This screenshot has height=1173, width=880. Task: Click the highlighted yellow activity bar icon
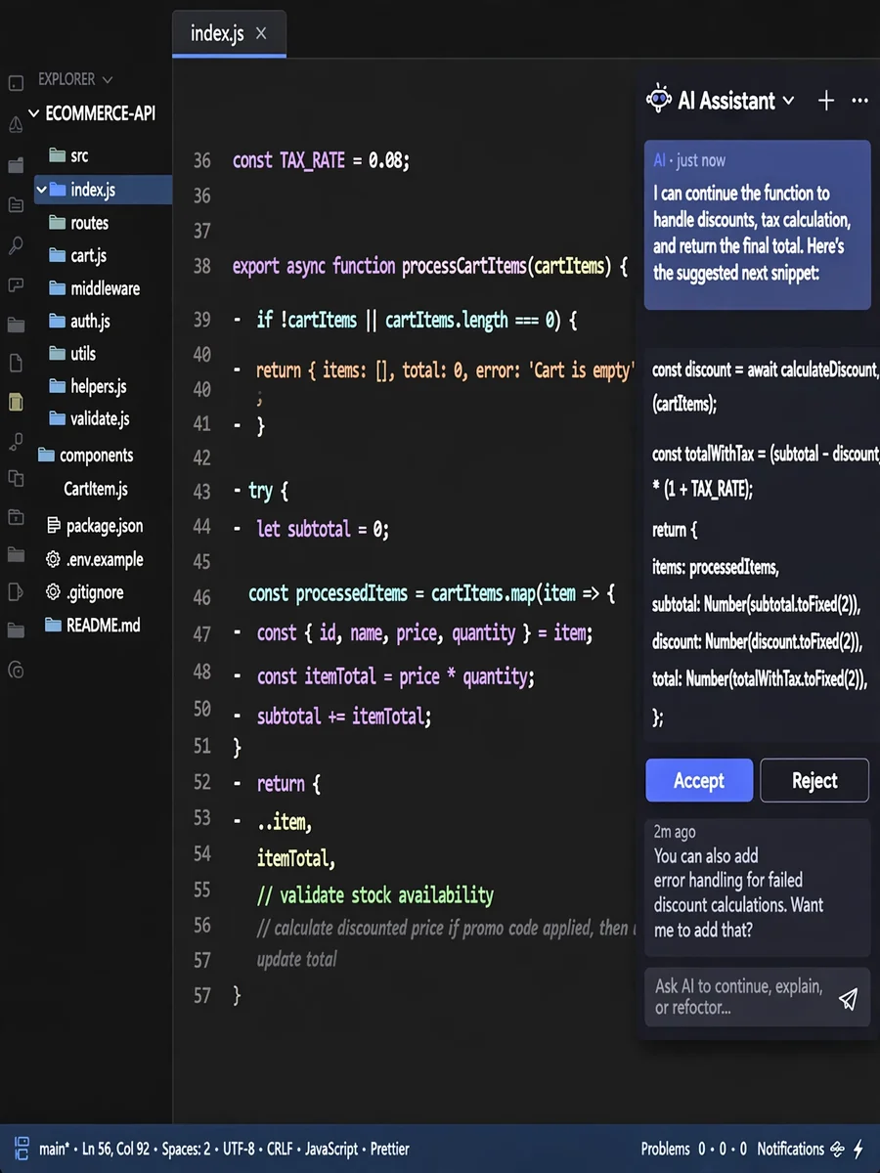[x=16, y=402]
